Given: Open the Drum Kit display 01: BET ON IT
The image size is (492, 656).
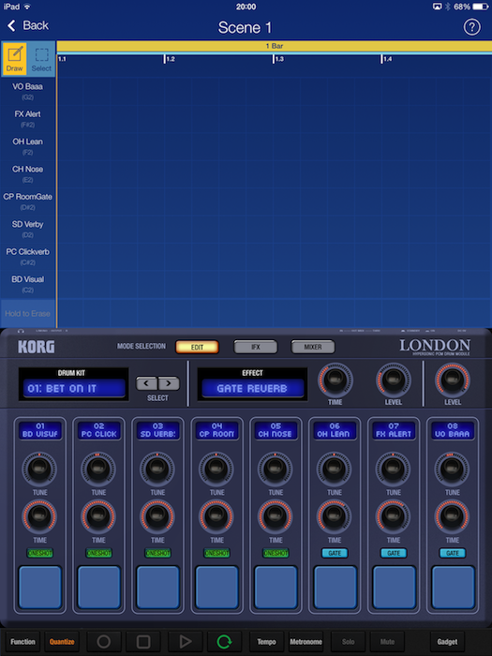Looking at the screenshot, I should click(x=74, y=388).
